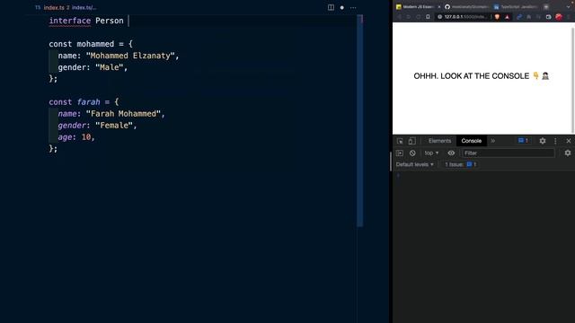Switch to the GitHub browser tab
This screenshot has width=575, height=323.
coord(466,7)
